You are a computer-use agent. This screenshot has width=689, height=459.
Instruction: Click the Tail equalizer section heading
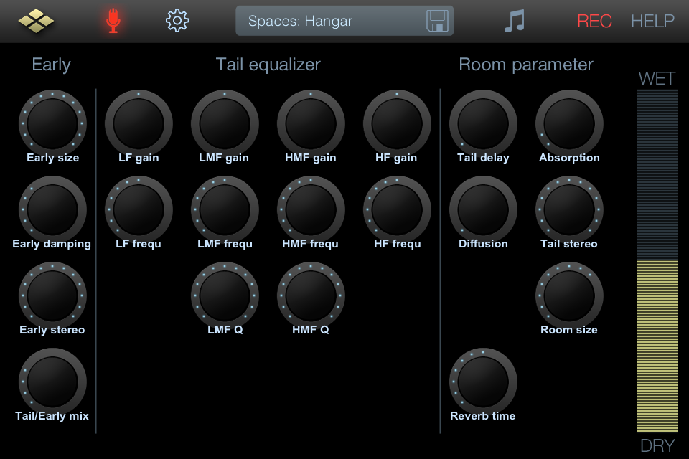[268, 65]
